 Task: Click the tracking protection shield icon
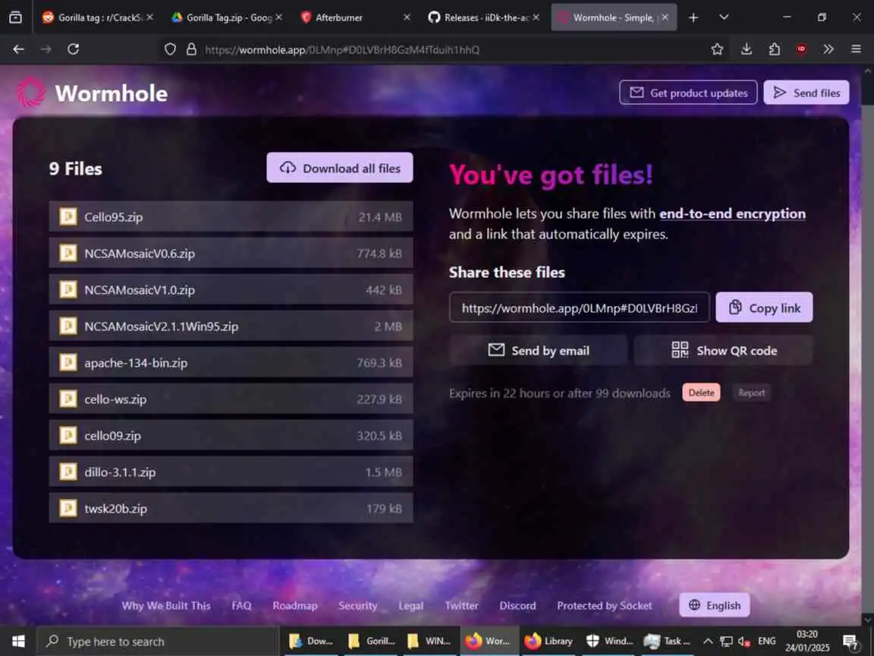pyautogui.click(x=170, y=49)
